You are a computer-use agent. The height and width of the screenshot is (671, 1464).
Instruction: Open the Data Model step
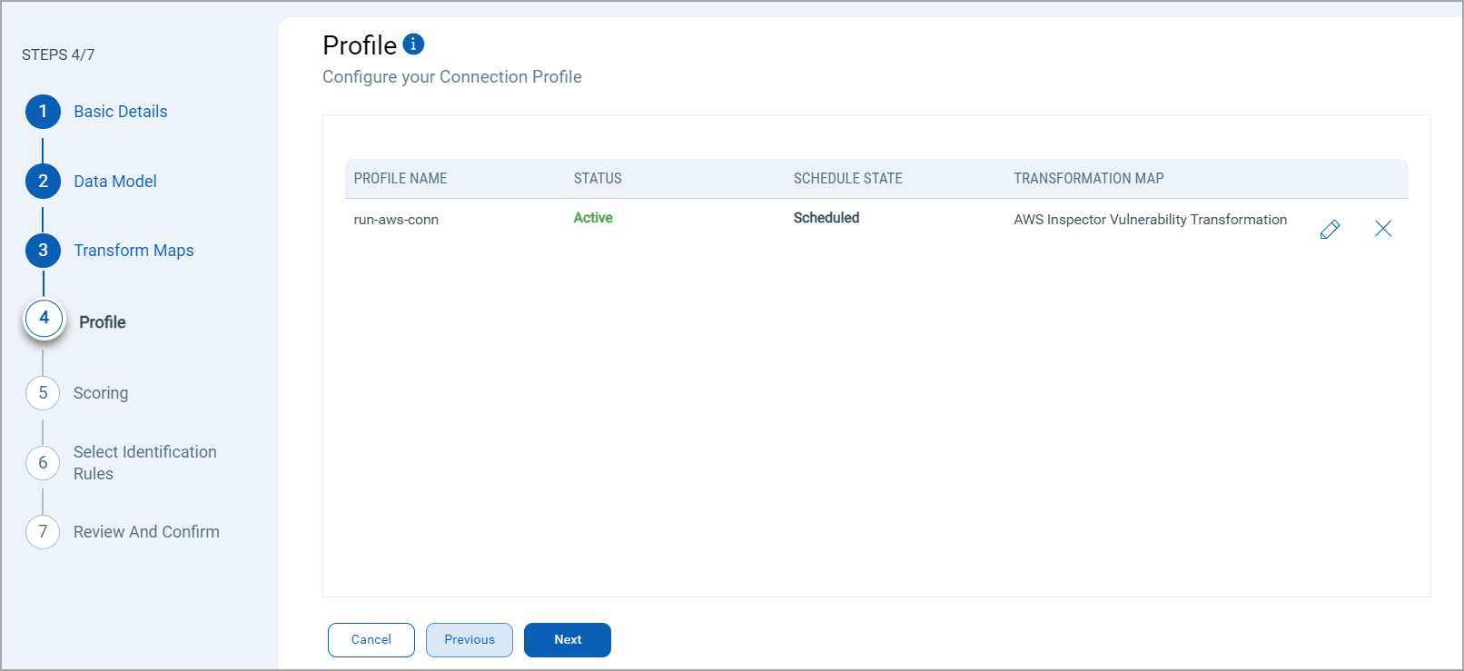point(114,182)
